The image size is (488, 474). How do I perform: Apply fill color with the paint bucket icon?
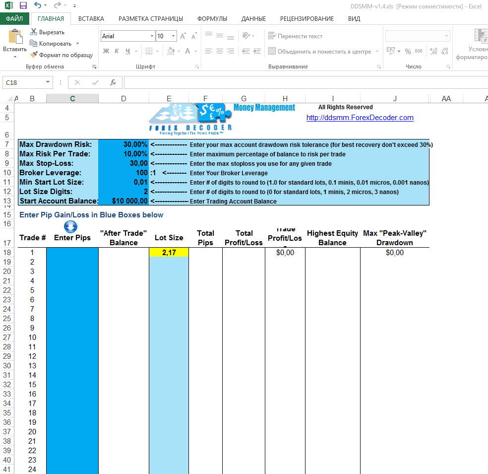pyautogui.click(x=171, y=51)
